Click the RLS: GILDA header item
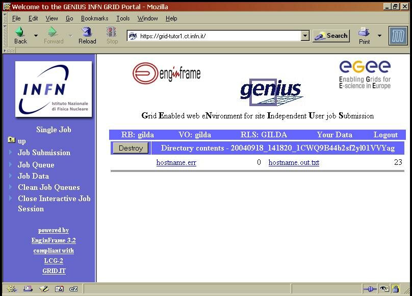Viewport: 412px width, 296px height. (x=264, y=135)
